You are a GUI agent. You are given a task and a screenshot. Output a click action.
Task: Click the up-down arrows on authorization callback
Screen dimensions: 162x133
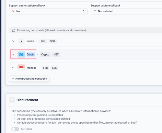[x=84, y=11]
